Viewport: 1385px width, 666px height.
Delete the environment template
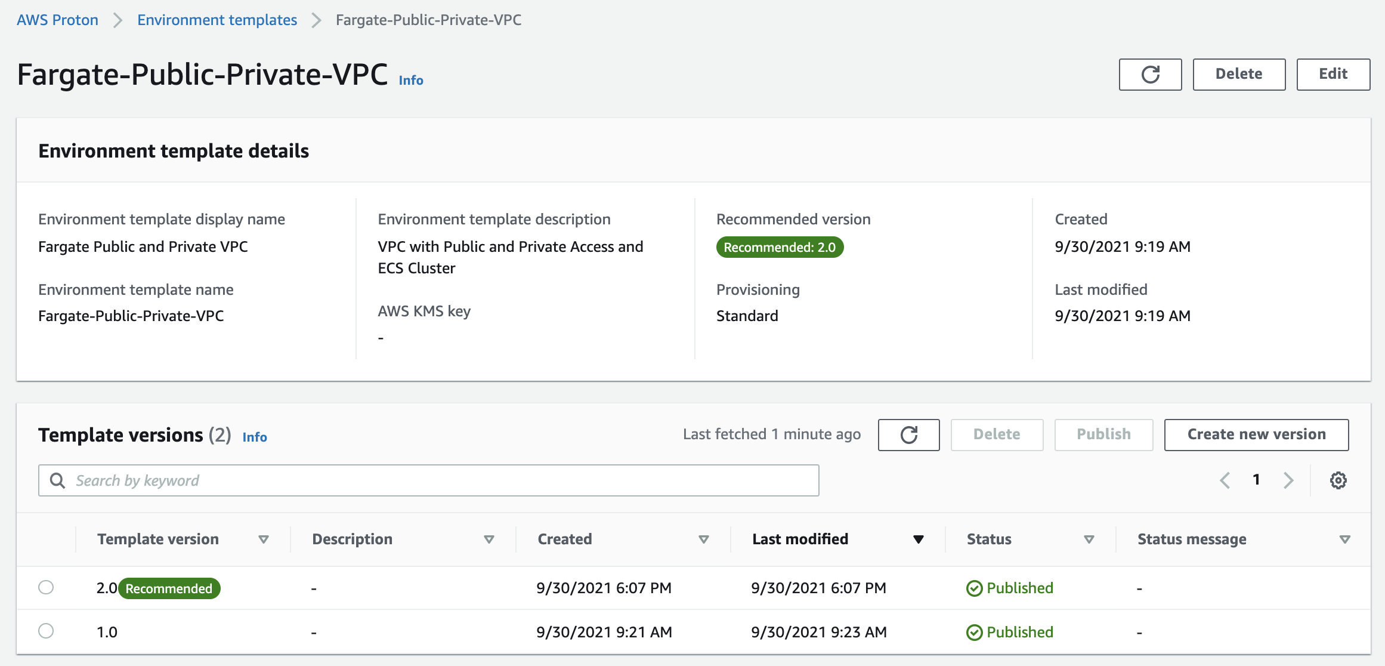point(1239,75)
